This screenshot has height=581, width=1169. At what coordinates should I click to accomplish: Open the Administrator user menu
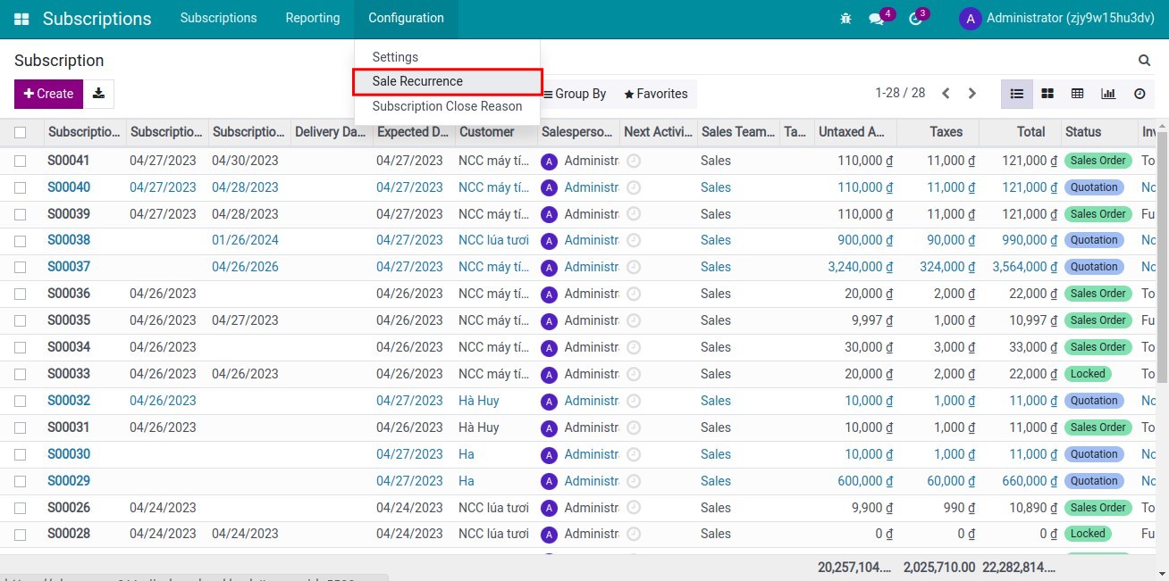pos(1056,19)
